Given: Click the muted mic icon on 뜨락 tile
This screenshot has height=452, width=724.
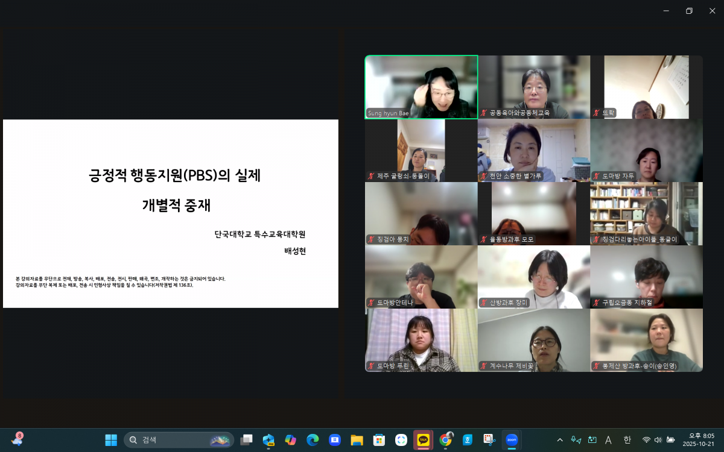Looking at the screenshot, I should pos(597,113).
